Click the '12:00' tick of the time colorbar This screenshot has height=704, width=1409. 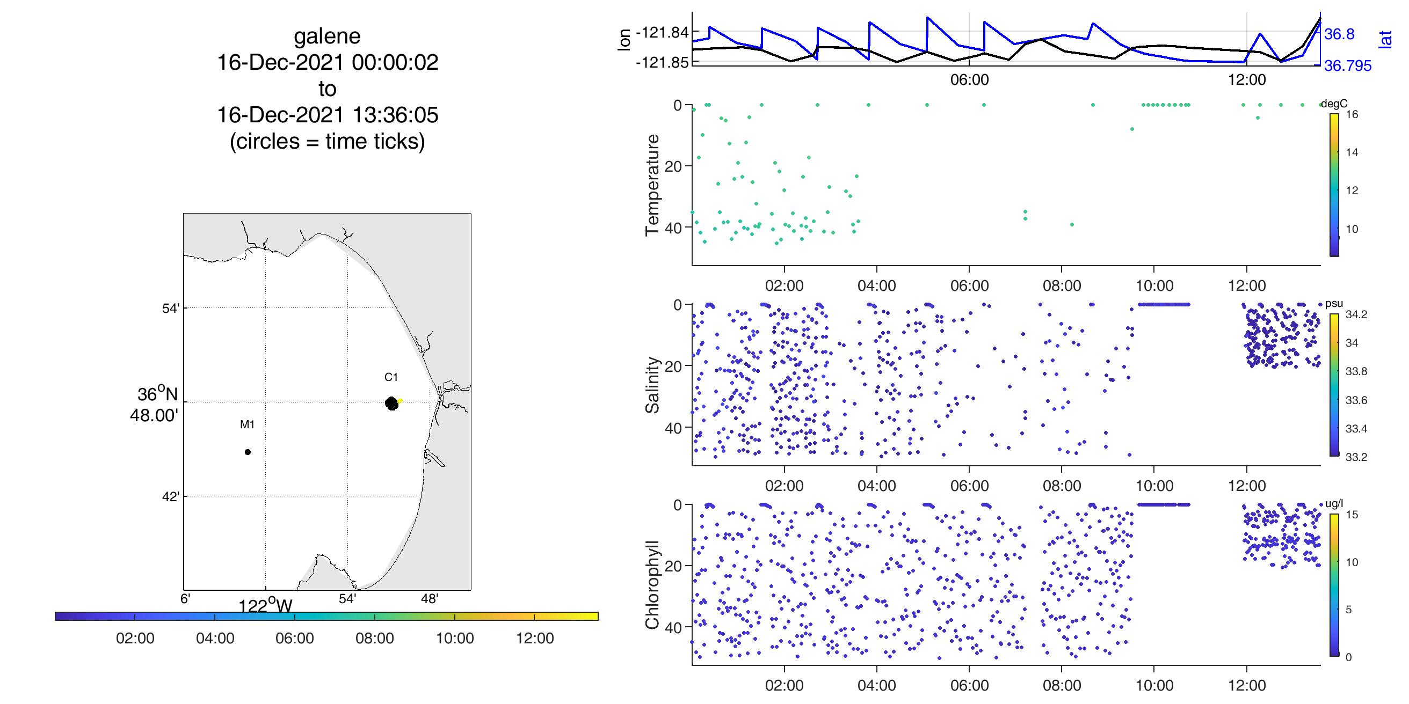tap(535, 639)
